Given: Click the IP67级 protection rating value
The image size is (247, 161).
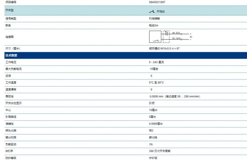Looking at the screenshot, I should (x=153, y=158).
